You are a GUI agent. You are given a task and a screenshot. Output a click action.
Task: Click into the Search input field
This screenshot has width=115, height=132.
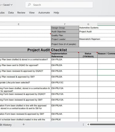point(59,5)
